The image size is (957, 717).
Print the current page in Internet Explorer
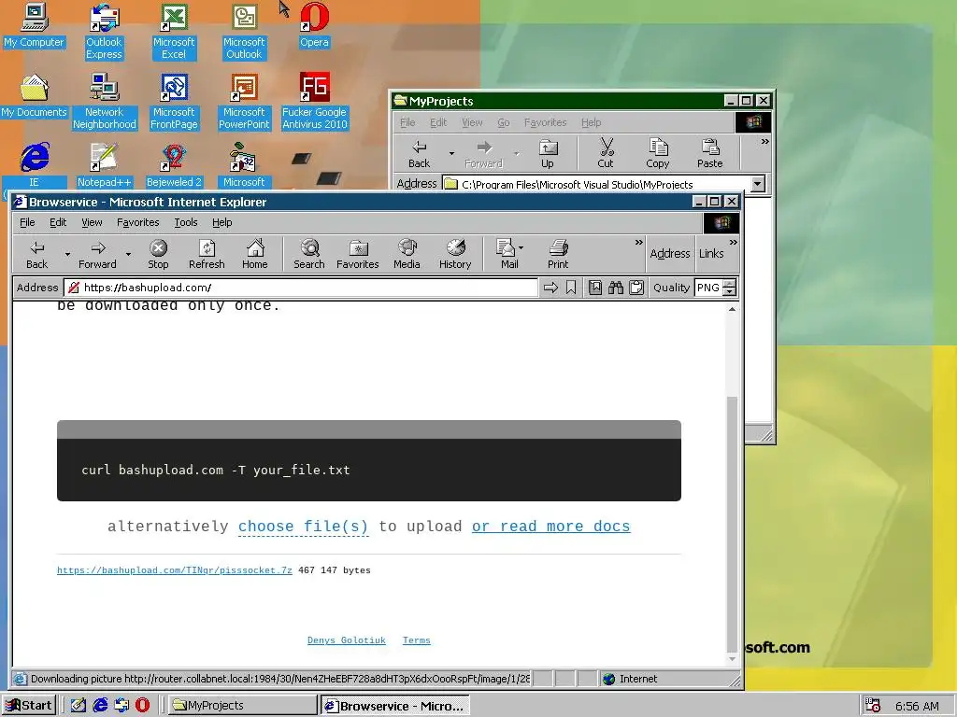558,254
